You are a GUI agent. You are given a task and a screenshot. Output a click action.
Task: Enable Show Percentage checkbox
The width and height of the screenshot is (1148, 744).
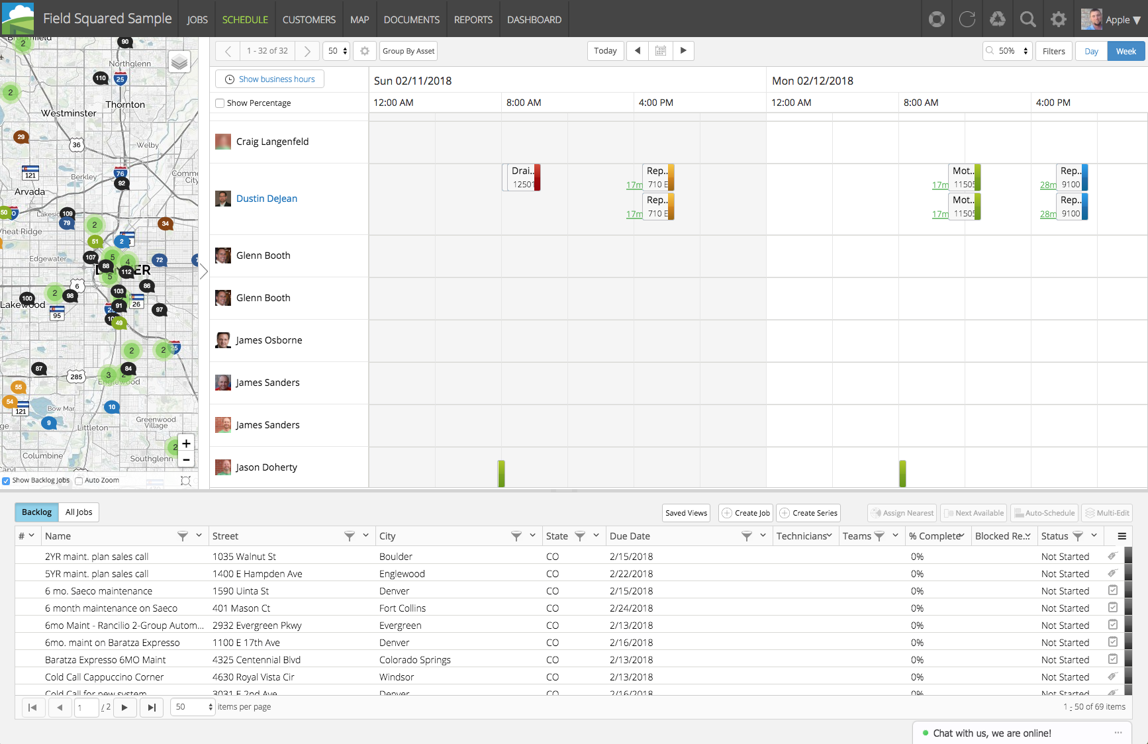(x=220, y=103)
